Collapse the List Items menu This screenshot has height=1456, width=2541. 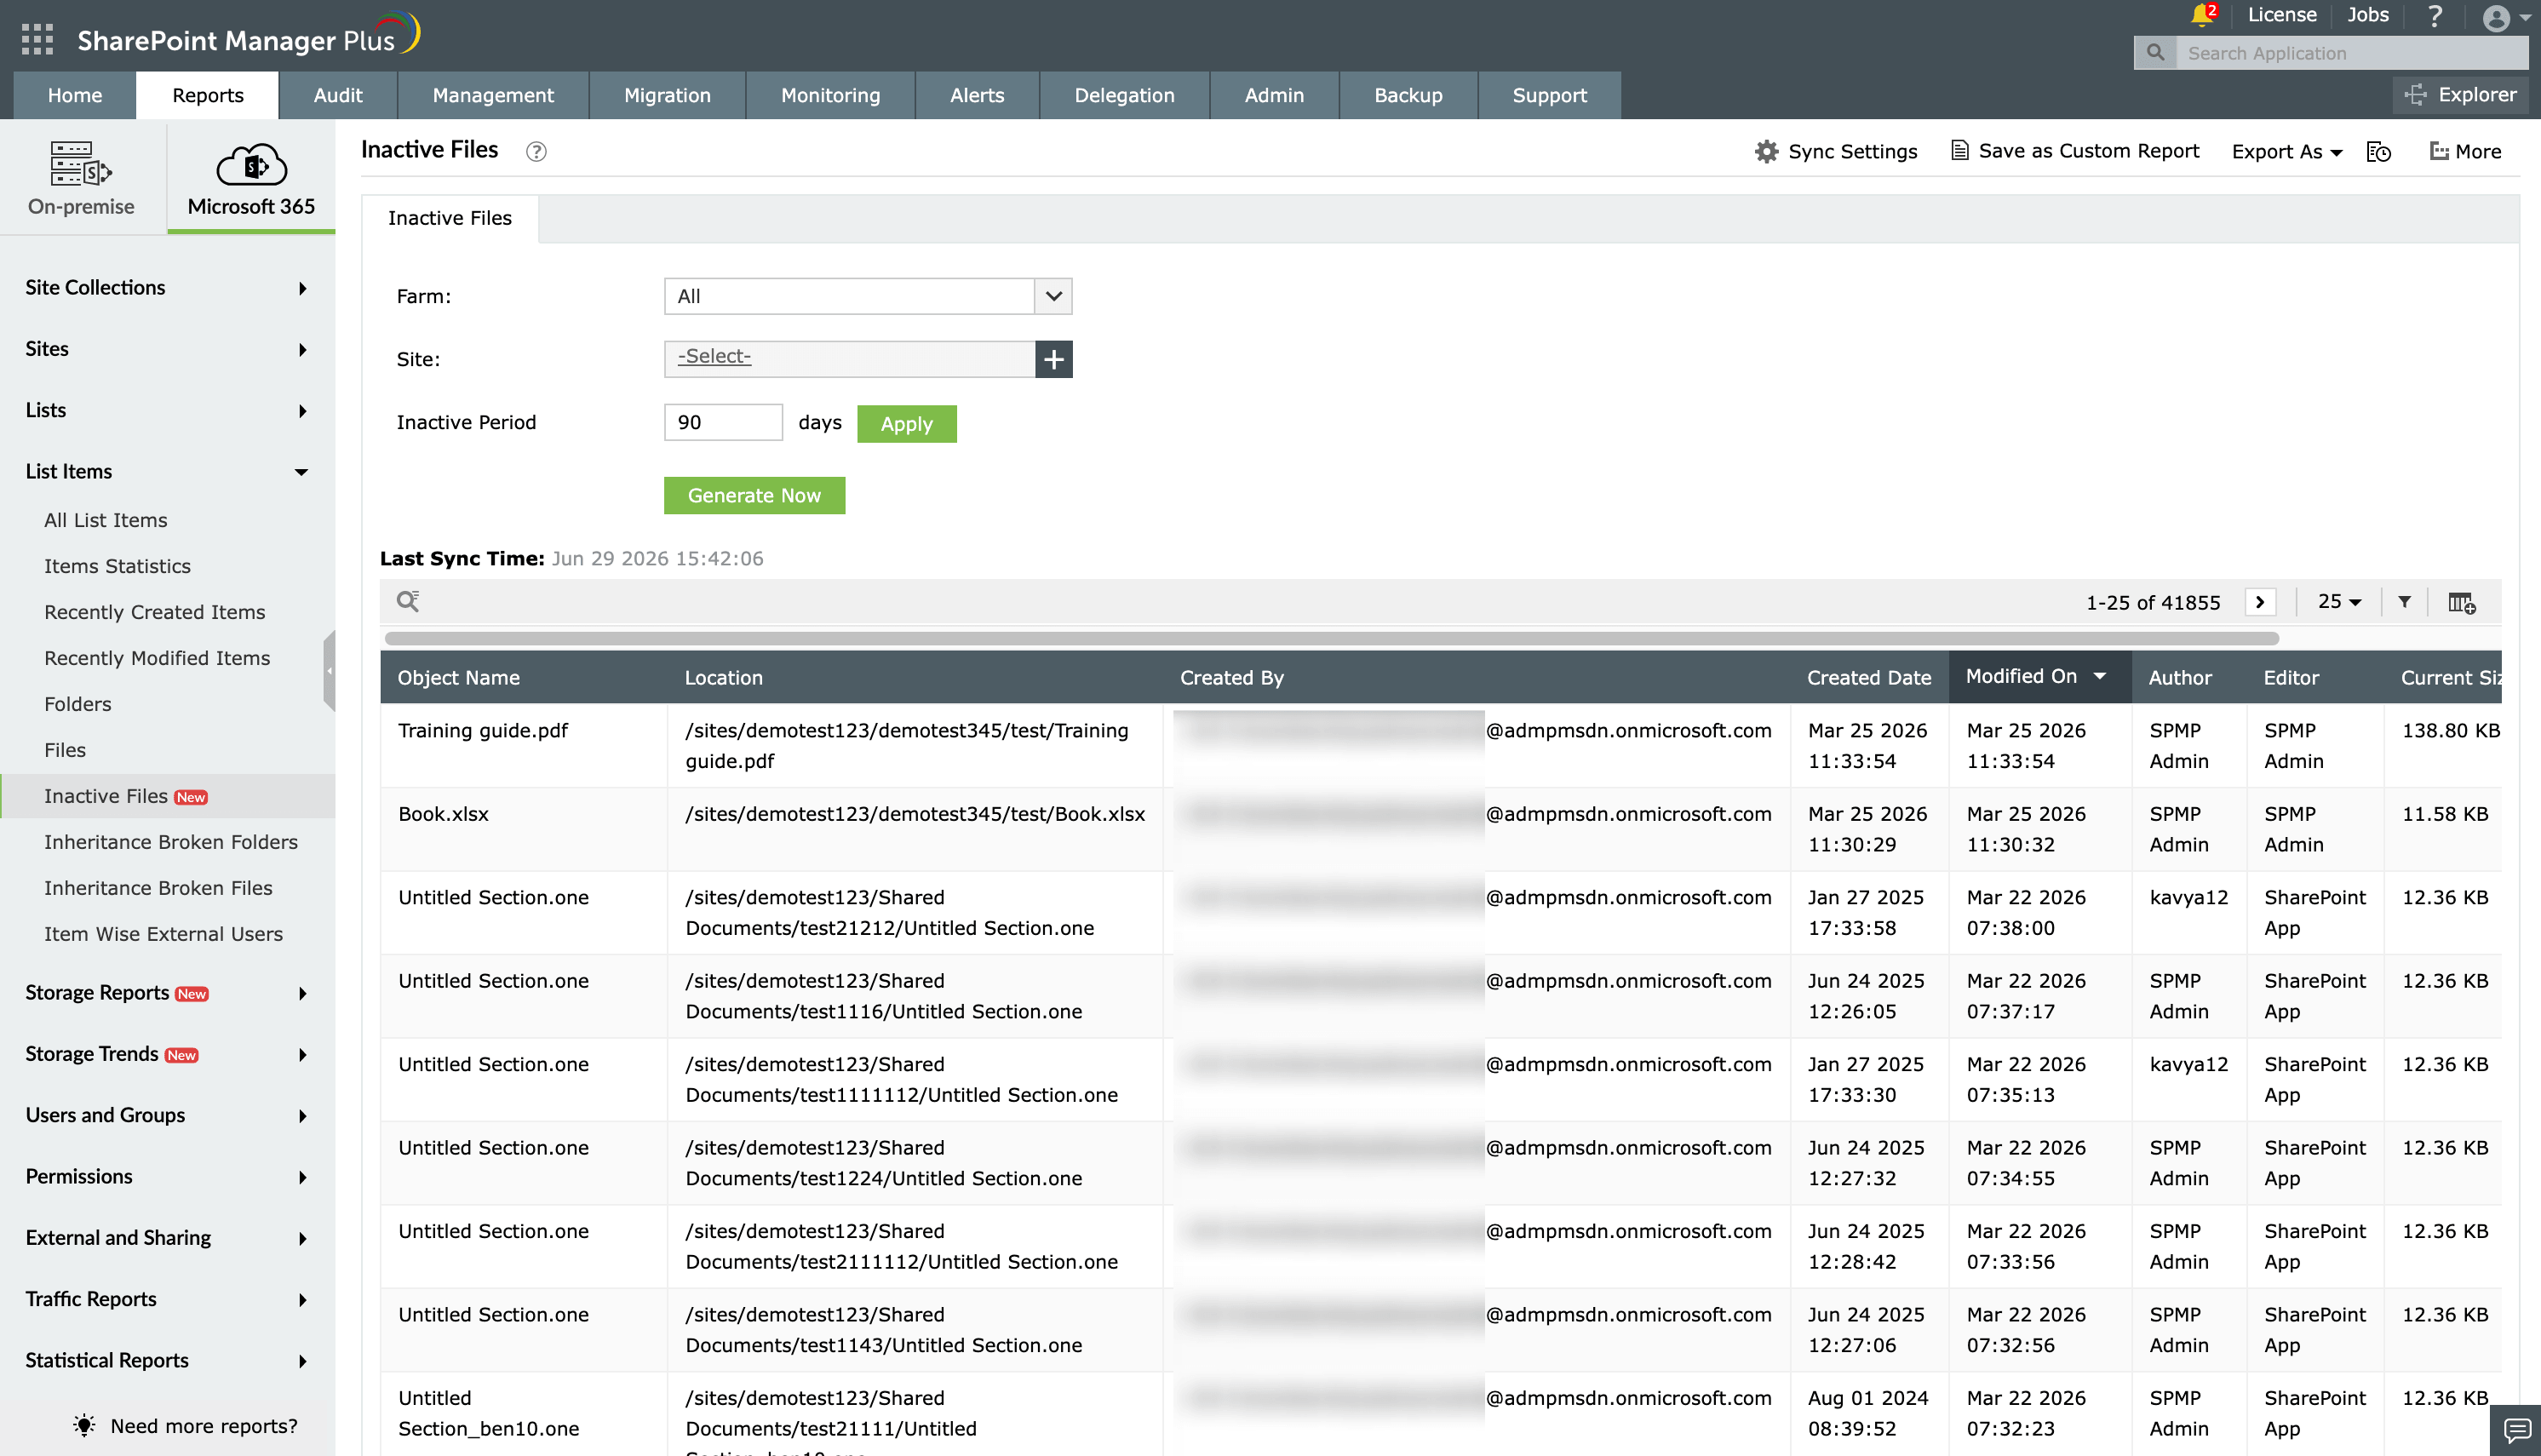click(x=167, y=471)
